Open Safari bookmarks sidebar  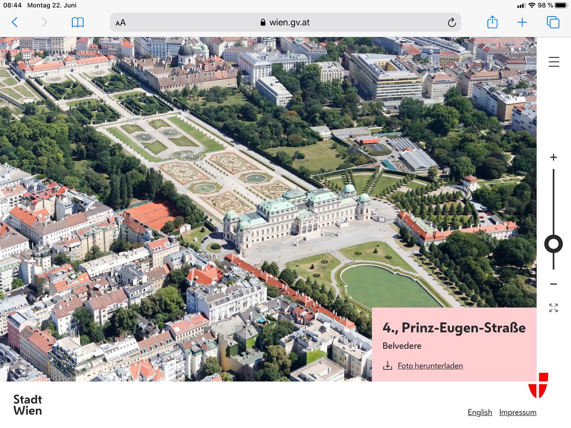pyautogui.click(x=78, y=22)
